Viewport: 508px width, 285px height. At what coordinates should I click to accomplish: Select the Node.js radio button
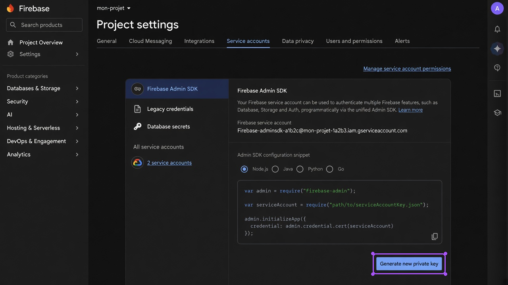point(244,169)
